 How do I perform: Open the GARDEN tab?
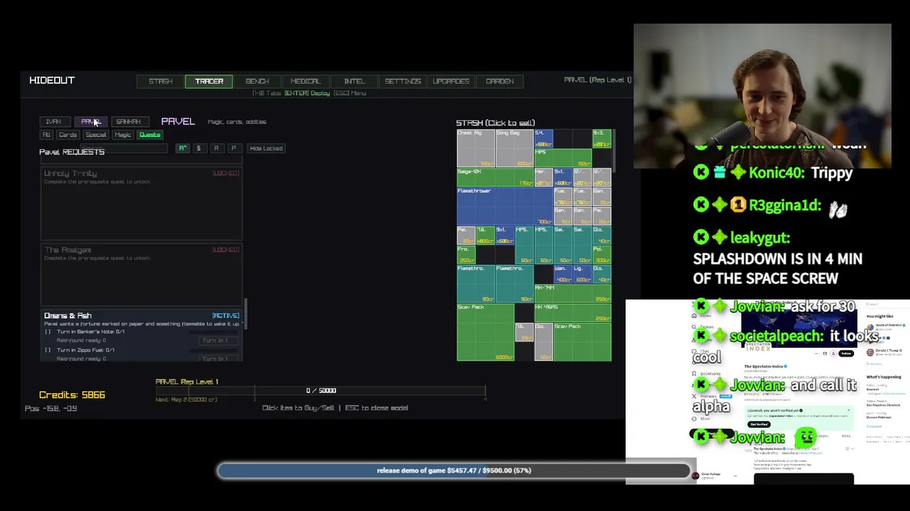pyautogui.click(x=499, y=81)
